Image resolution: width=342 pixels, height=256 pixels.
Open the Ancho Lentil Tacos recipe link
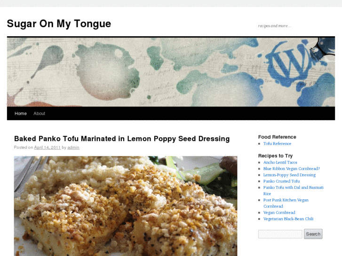tap(280, 163)
